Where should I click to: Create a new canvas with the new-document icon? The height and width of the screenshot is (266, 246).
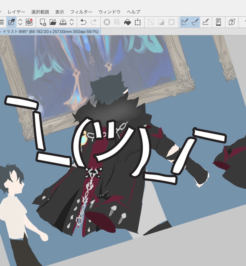click(x=43, y=22)
